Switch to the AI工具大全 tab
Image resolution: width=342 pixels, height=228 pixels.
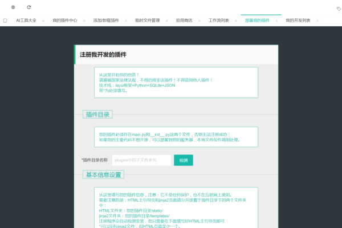coord(26,20)
